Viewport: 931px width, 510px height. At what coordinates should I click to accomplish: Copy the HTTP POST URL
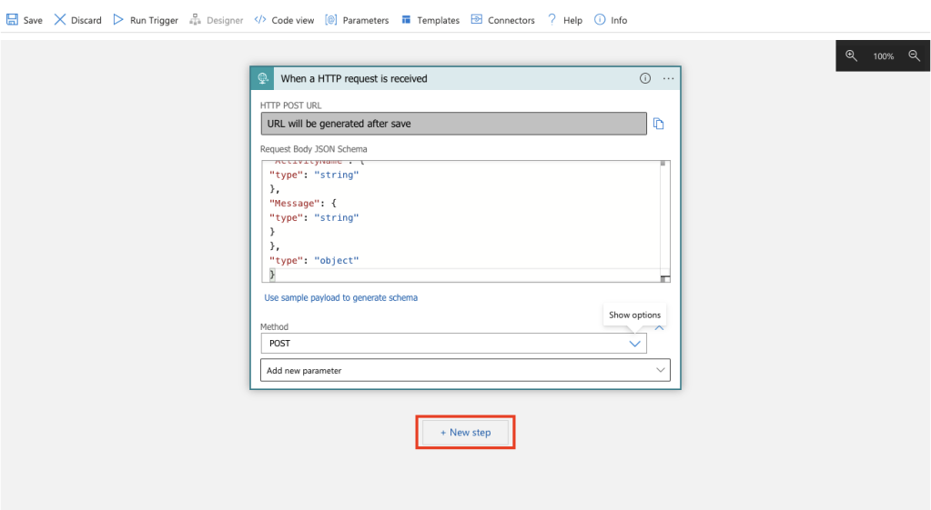click(659, 124)
